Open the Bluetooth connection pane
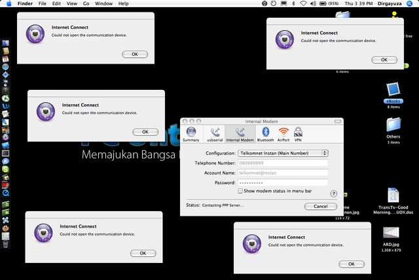The image size is (419, 280). pyautogui.click(x=265, y=134)
